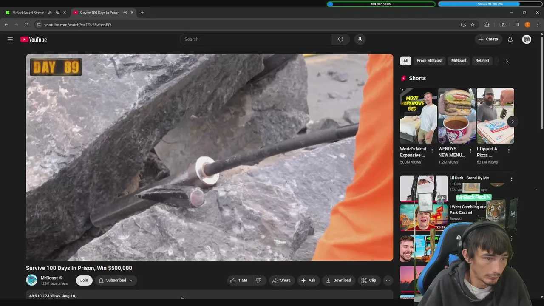This screenshot has height=306, width=544.
Task: Open Lil Durk - Stand By Me video
Action: click(x=469, y=178)
